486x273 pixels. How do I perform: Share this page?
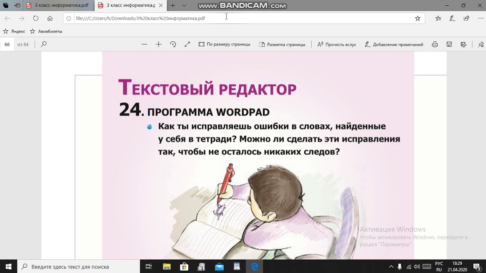click(466, 18)
